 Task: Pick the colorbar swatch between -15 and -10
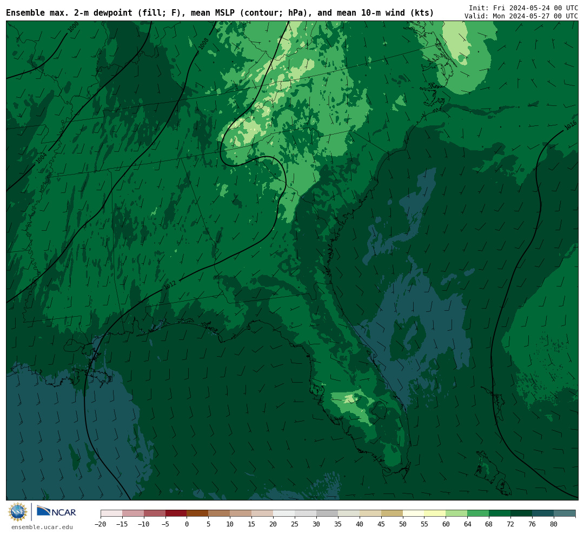[133, 513]
